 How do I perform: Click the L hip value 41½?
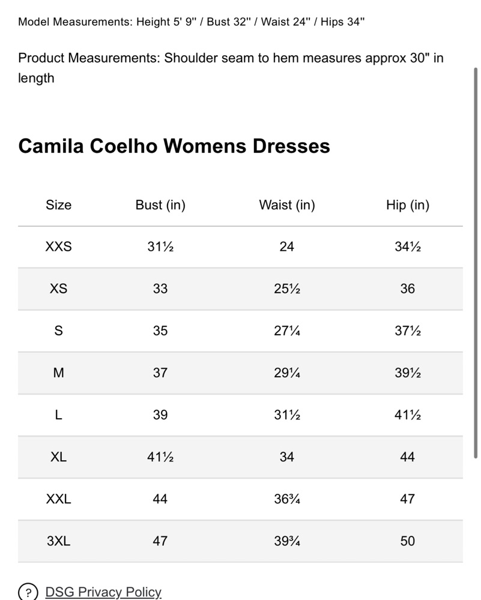pos(408,415)
